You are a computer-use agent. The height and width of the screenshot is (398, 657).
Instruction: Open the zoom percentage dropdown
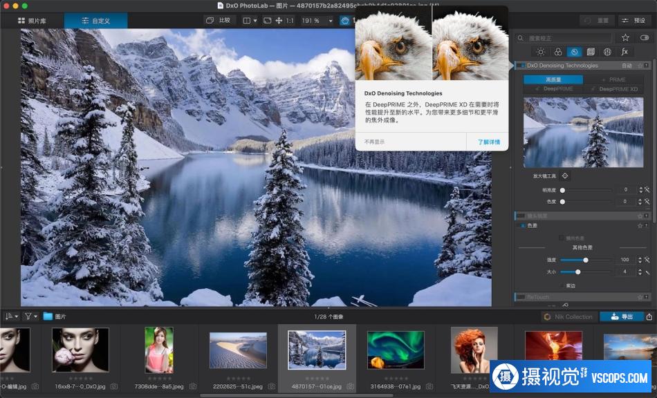pos(331,21)
